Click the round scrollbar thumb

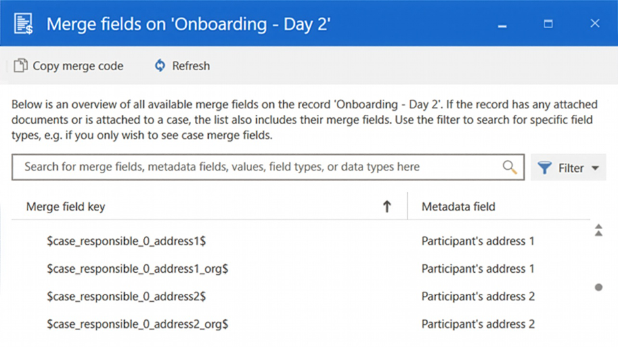pos(598,287)
